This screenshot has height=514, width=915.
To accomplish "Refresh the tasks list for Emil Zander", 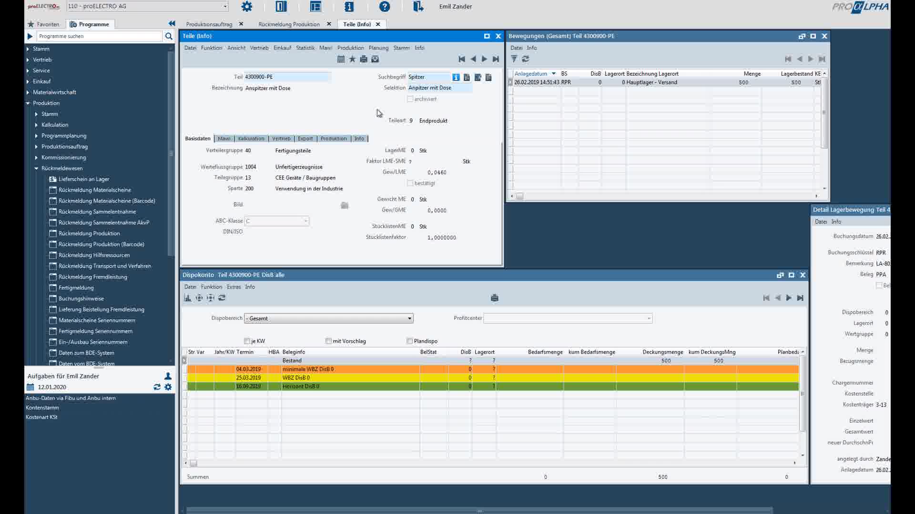I will (x=157, y=387).
